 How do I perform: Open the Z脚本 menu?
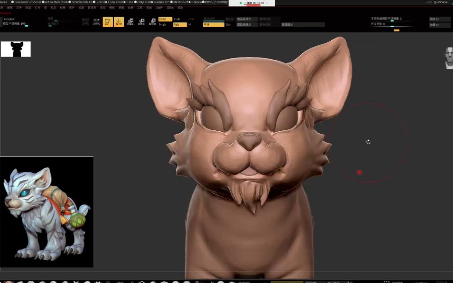(170, 7)
